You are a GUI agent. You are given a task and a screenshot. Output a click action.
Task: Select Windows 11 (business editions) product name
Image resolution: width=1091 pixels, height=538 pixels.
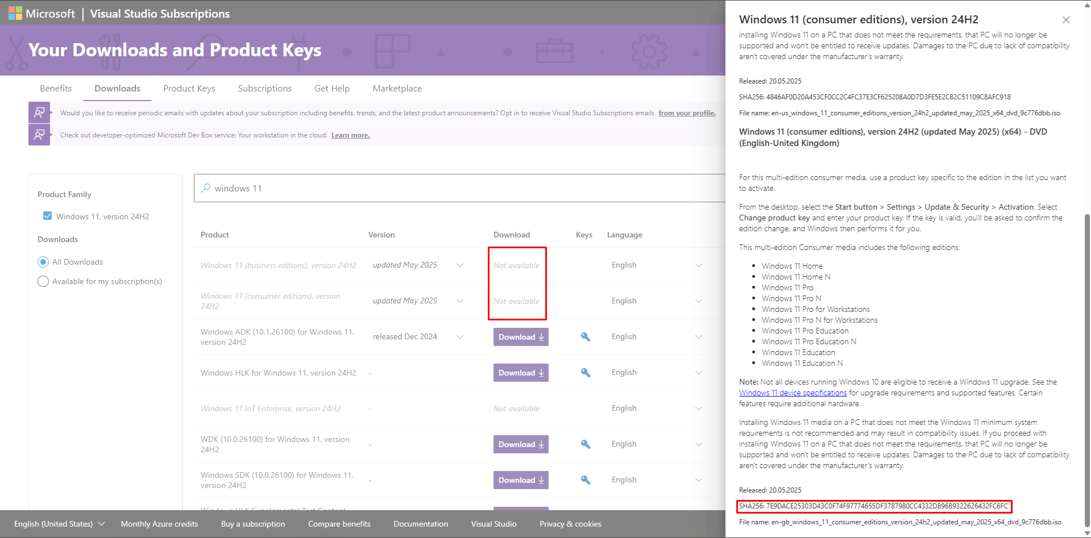click(279, 265)
